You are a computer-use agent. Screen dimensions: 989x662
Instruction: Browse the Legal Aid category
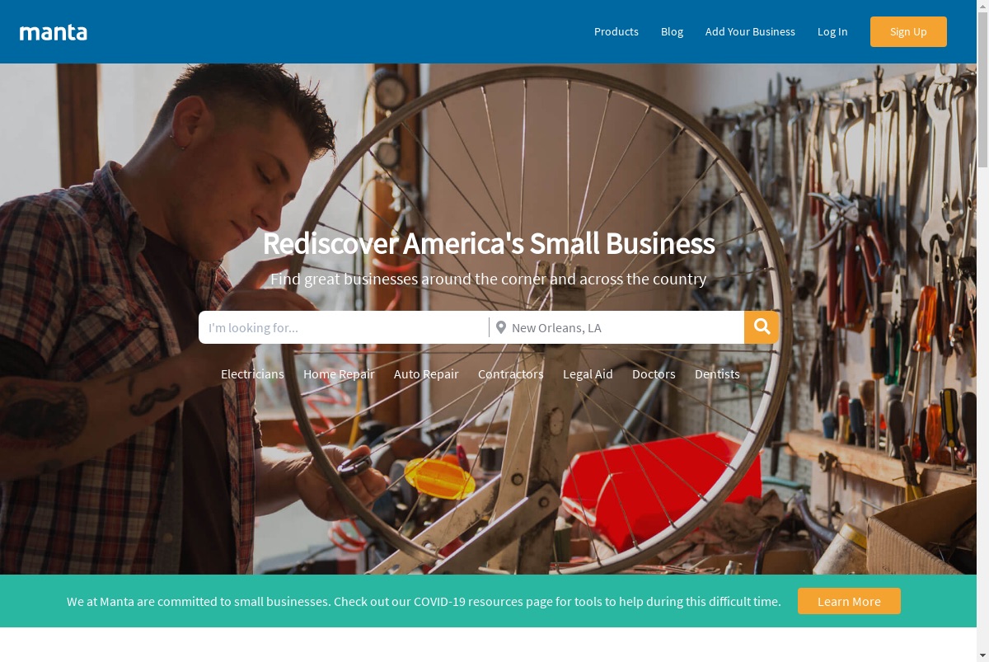click(x=588, y=374)
